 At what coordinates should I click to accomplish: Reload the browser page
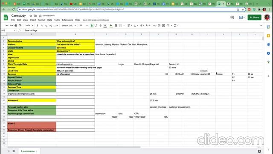pos(14,9)
